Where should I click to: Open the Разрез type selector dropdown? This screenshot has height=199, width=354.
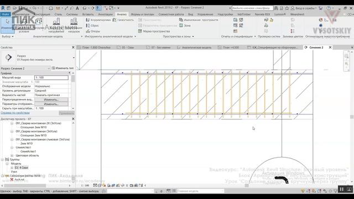tap(74, 57)
